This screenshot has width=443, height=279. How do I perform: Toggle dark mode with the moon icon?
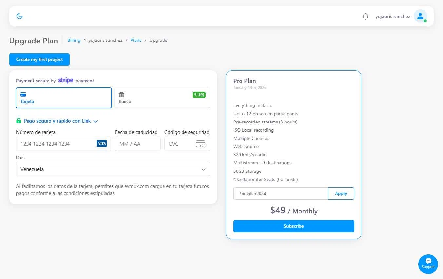(19, 16)
